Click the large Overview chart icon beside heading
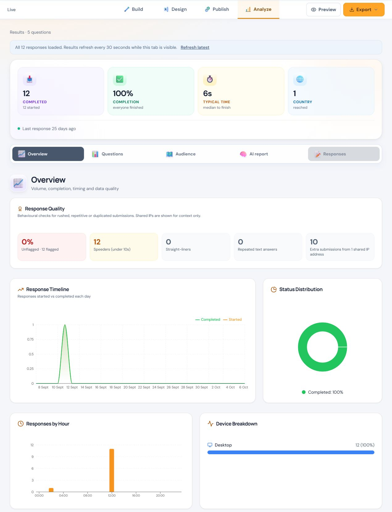The height and width of the screenshot is (512, 392). tap(19, 183)
